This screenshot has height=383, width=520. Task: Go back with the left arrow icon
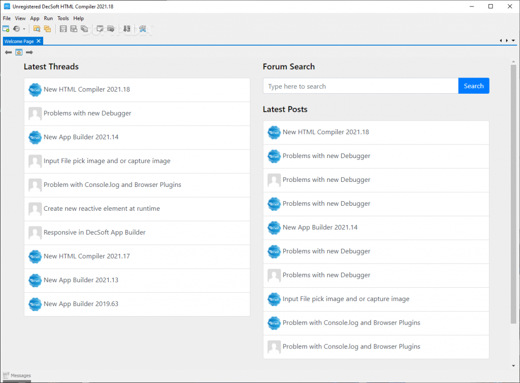[x=9, y=52]
